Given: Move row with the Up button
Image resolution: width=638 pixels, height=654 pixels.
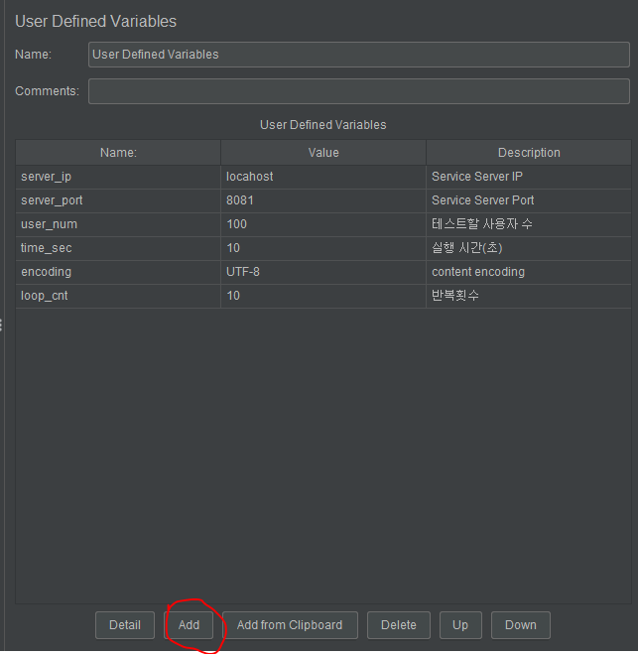Looking at the screenshot, I should pyautogui.click(x=460, y=625).
